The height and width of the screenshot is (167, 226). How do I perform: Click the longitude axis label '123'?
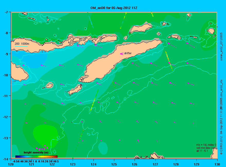pos(73,164)
